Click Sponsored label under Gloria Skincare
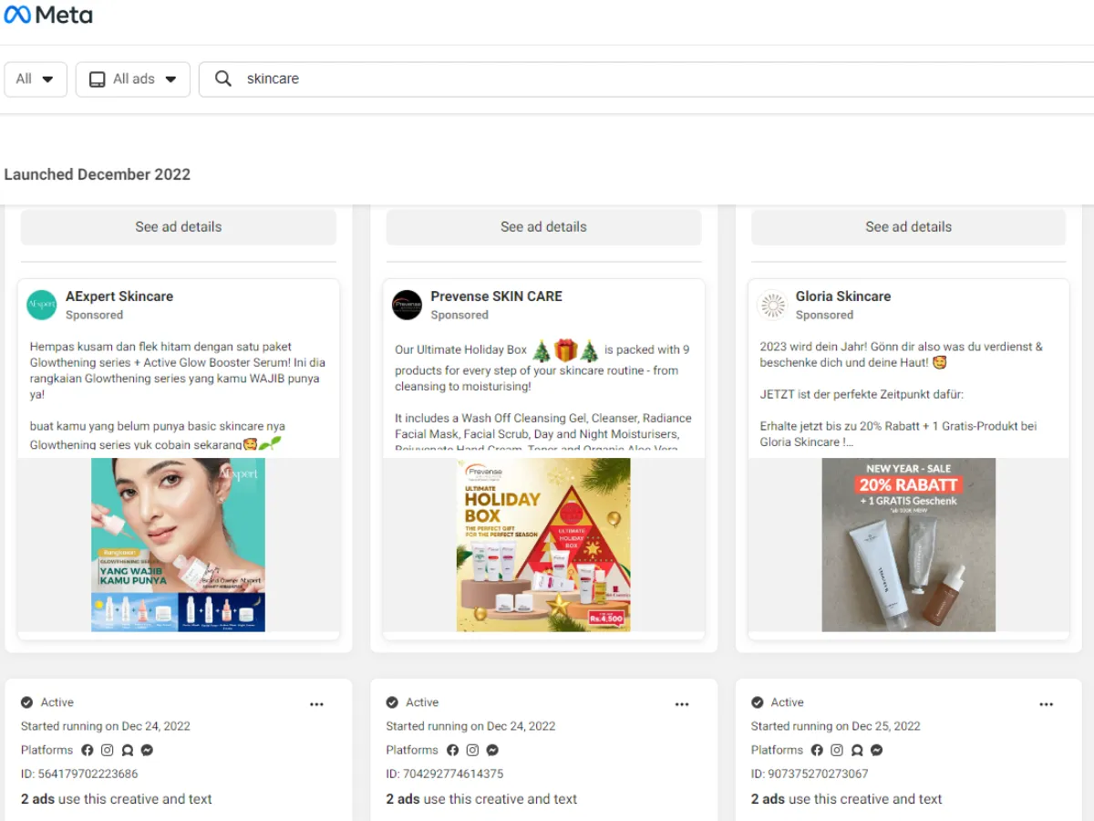Image resolution: width=1094 pixels, height=821 pixels. [x=824, y=315]
